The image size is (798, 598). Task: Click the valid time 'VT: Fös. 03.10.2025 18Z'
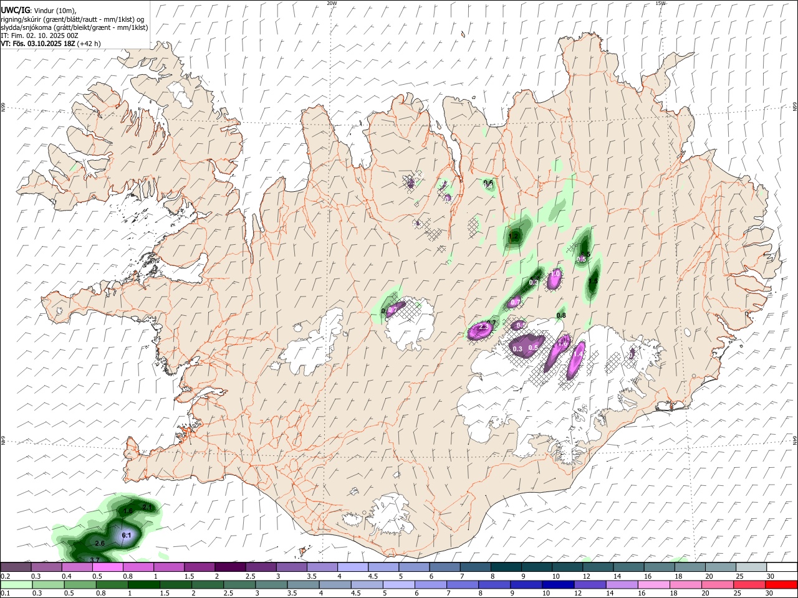click(x=37, y=44)
